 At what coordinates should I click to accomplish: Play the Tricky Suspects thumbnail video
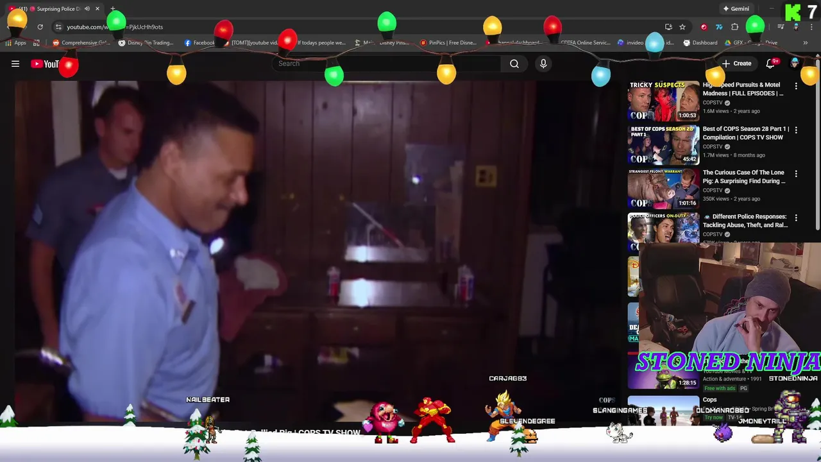pos(663,101)
